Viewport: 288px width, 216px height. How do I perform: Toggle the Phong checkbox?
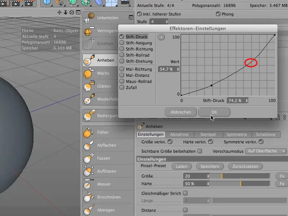pos(218,14)
